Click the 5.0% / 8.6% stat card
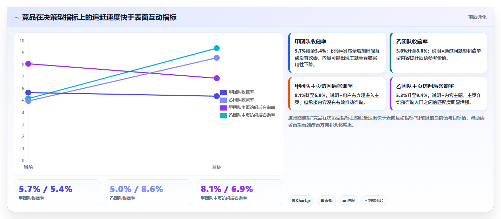The height and width of the screenshot is (219, 501). 148,192
